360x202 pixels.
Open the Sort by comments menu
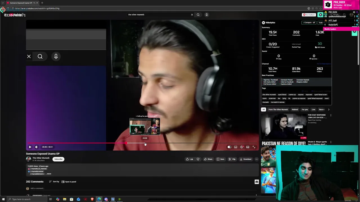coord(54,182)
